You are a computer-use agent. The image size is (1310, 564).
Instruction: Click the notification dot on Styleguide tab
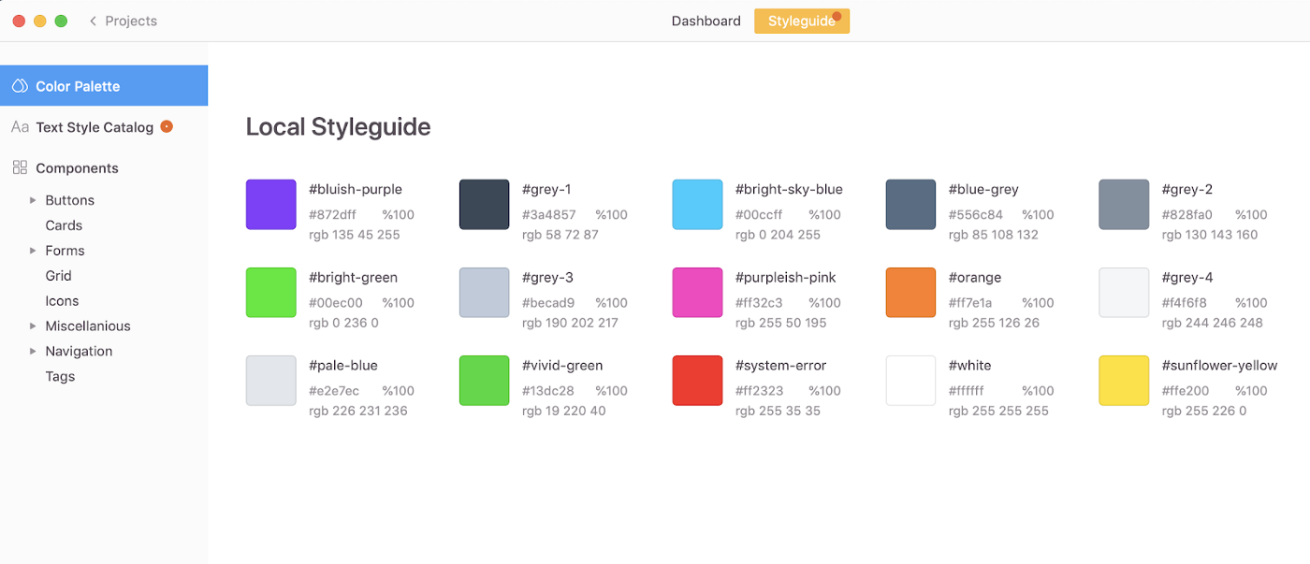pos(837,15)
